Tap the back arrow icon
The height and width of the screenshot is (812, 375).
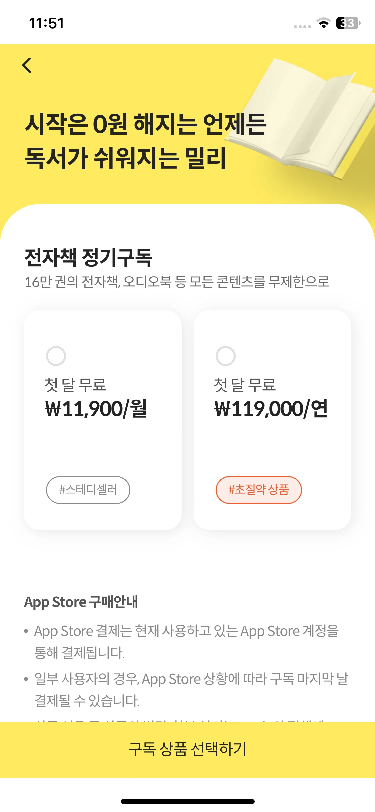[x=27, y=65]
